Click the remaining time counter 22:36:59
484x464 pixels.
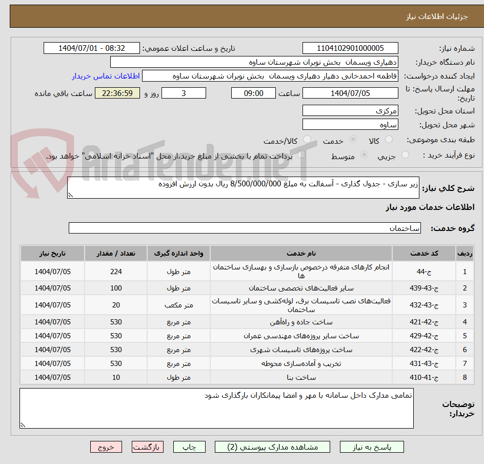click(117, 93)
